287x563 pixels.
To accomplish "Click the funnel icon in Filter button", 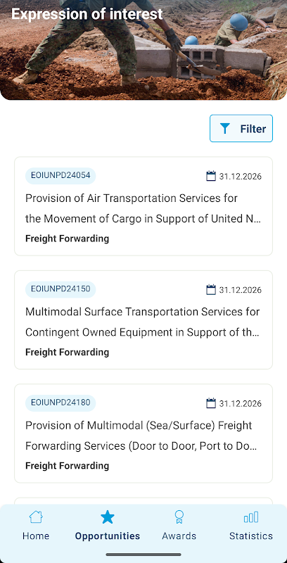I will tap(225, 129).
